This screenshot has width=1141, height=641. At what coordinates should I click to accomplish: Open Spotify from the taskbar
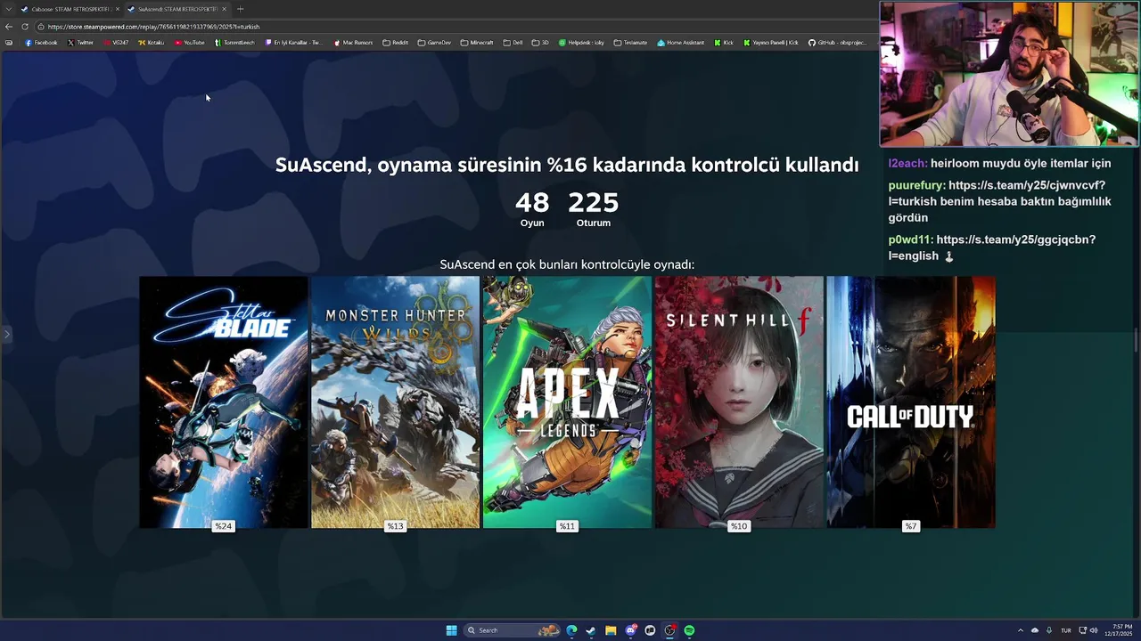(689, 630)
